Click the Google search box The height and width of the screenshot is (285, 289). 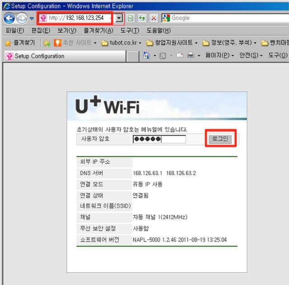click(229, 18)
